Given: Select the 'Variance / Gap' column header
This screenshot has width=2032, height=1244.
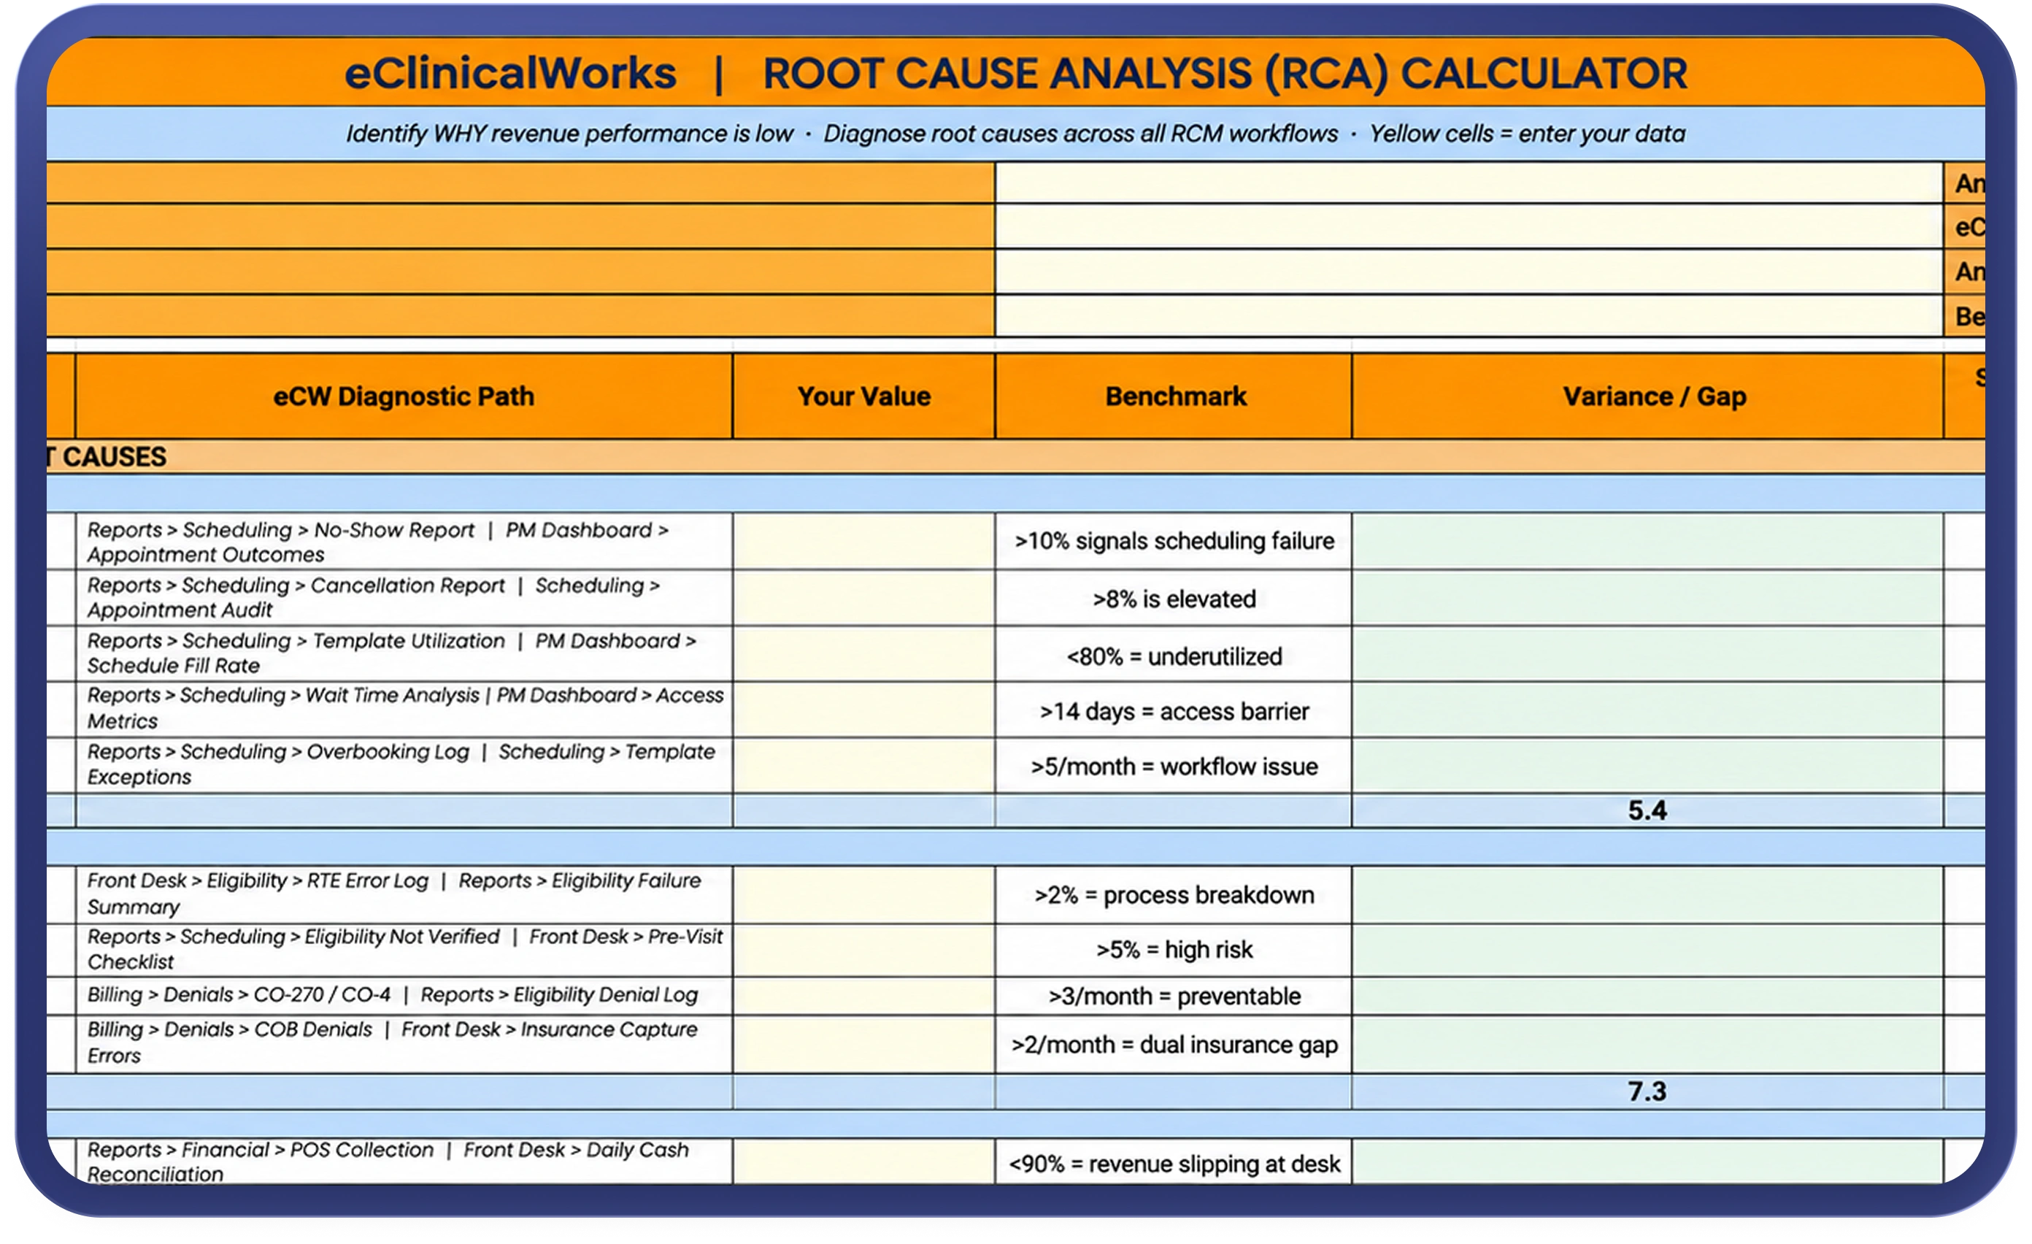Looking at the screenshot, I should 1647,396.
